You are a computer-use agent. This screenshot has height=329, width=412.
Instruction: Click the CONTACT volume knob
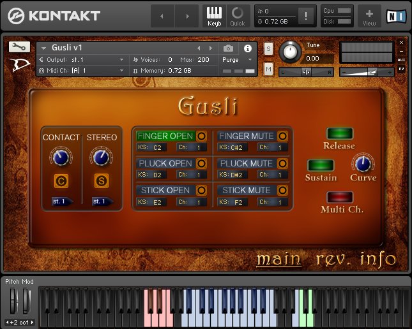(x=61, y=157)
